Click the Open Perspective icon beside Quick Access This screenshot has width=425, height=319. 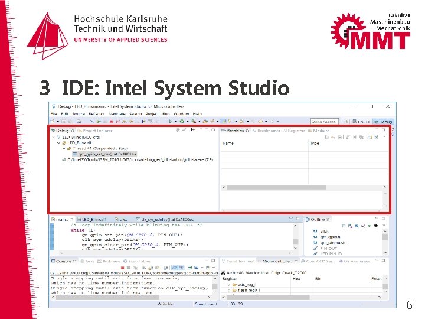coord(345,122)
